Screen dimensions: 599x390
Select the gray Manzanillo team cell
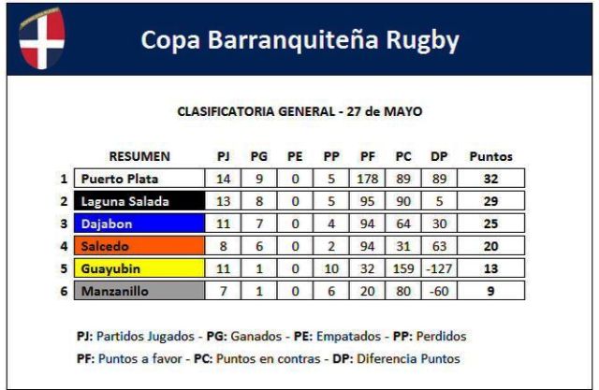point(139,291)
